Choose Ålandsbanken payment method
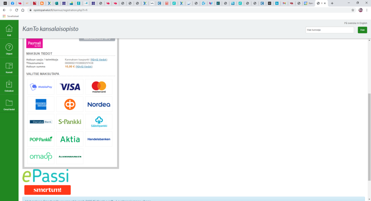Viewport: 371px width, 201px height. (x=70, y=156)
